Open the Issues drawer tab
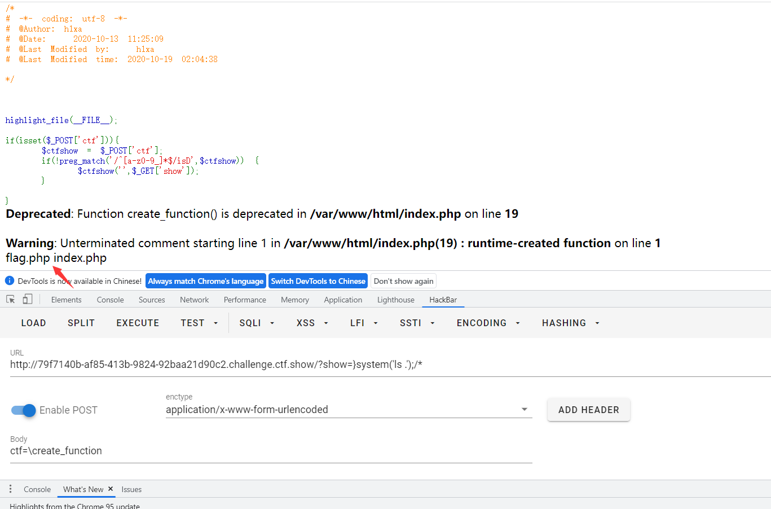The height and width of the screenshot is (509, 771). pyautogui.click(x=131, y=489)
